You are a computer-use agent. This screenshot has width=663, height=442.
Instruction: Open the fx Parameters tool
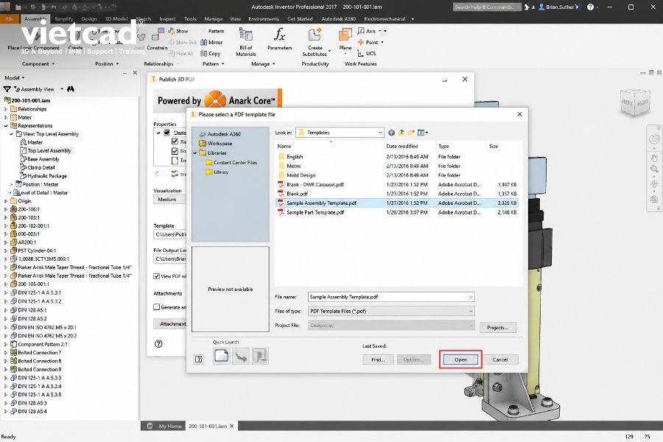(x=279, y=39)
